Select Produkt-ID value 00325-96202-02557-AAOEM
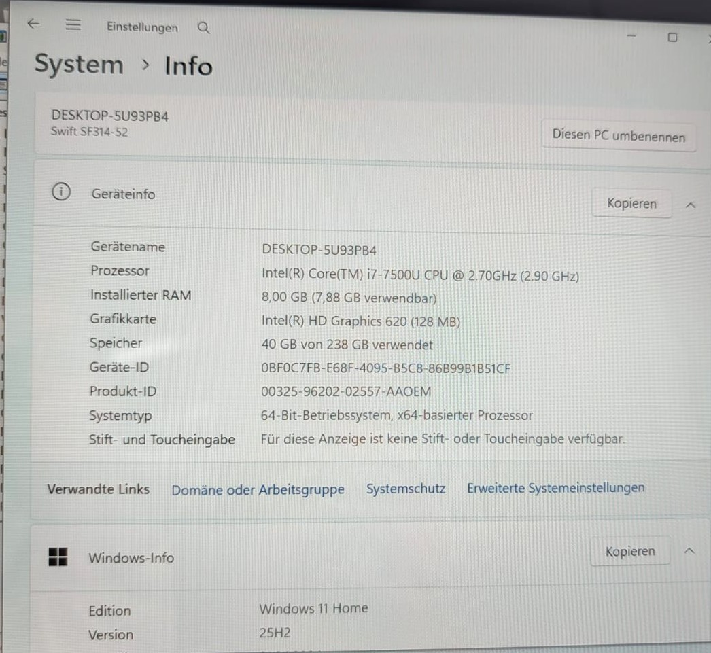The image size is (711, 653). coord(346,391)
